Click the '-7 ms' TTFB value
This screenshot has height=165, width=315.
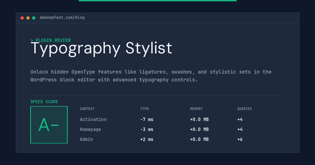point(147,119)
